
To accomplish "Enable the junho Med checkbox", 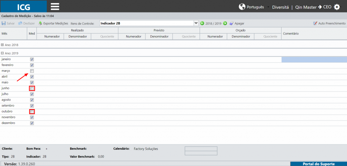I will pyautogui.click(x=32, y=88).
